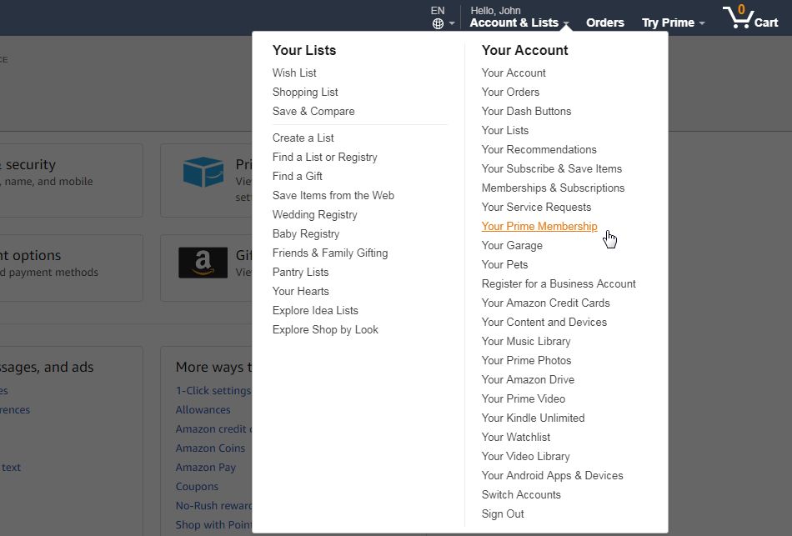Click the Allowances link
Viewport: 792px width, 536px height.
203,410
